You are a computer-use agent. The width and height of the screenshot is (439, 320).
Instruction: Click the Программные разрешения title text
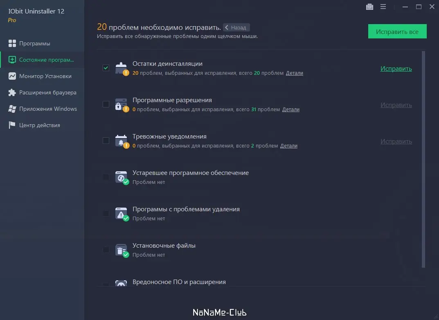[x=172, y=100]
